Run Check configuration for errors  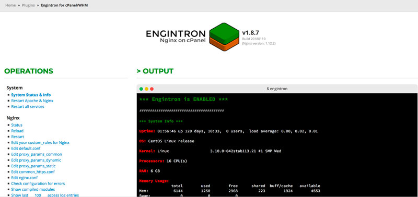(x=38, y=183)
